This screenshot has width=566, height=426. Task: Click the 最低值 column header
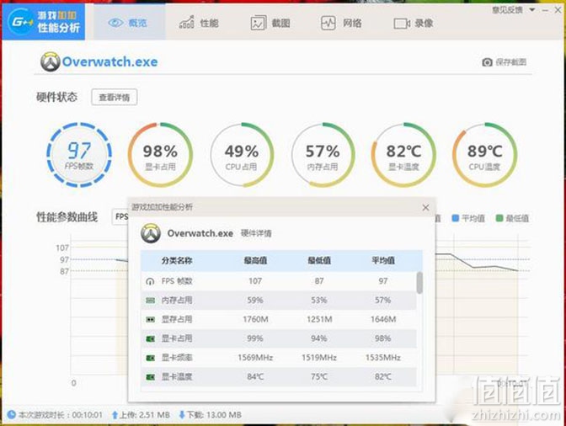coord(319,260)
